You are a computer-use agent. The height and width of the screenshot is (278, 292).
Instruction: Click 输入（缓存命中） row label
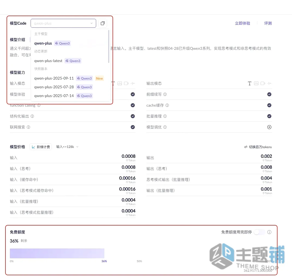(x=24, y=180)
